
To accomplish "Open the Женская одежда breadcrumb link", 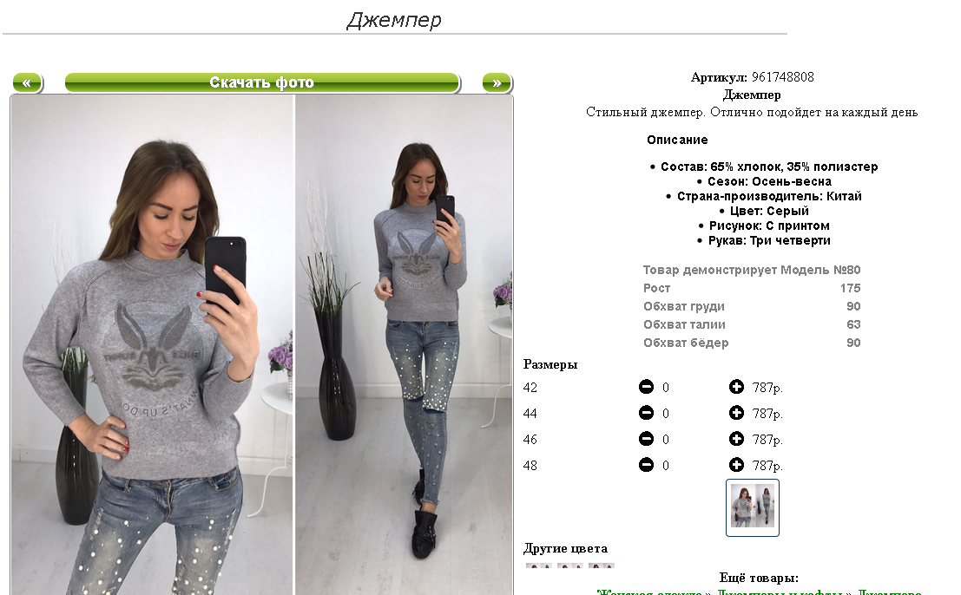I will tap(649, 592).
